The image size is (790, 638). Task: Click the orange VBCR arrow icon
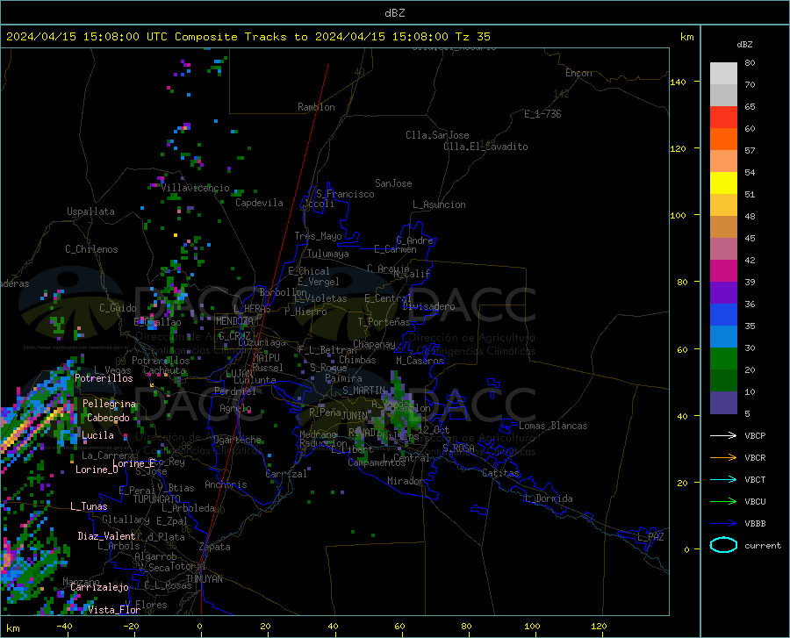pos(723,457)
